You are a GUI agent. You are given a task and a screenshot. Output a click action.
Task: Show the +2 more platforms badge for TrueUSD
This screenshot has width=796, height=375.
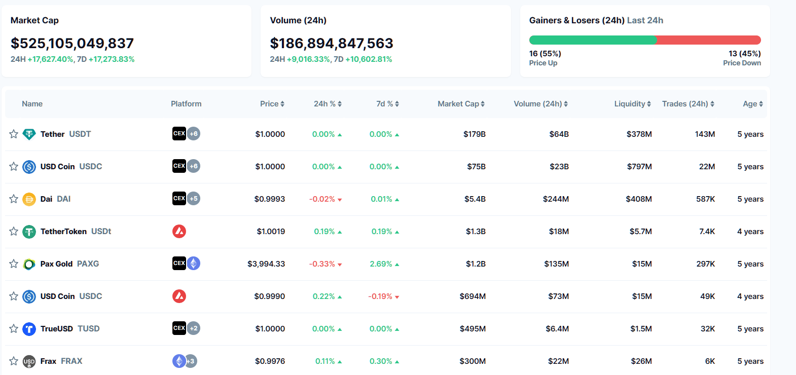[194, 328]
